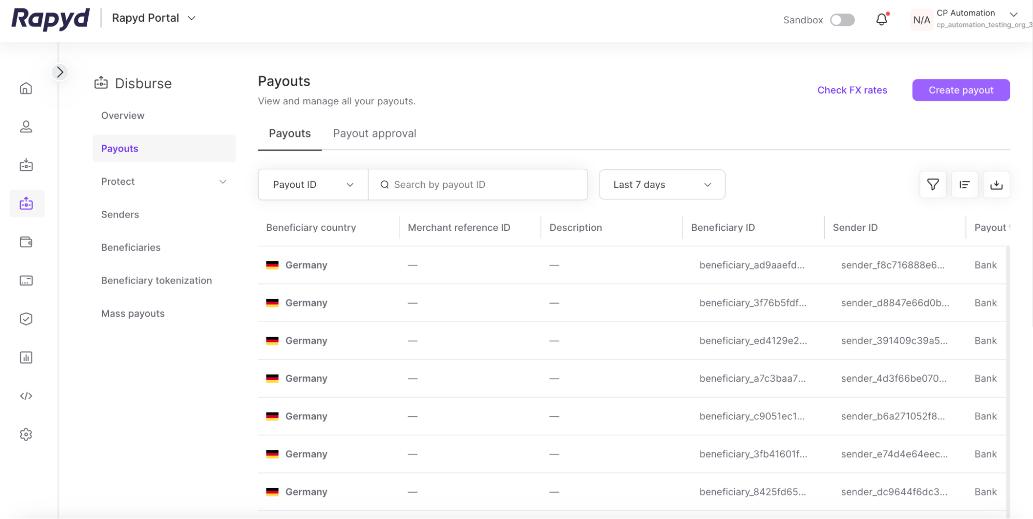Open the filter icon above the payouts table

(x=932, y=184)
